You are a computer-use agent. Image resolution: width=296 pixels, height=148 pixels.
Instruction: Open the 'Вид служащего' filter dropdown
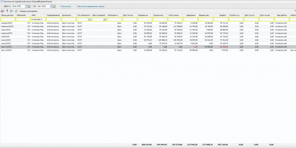(105, 19)
